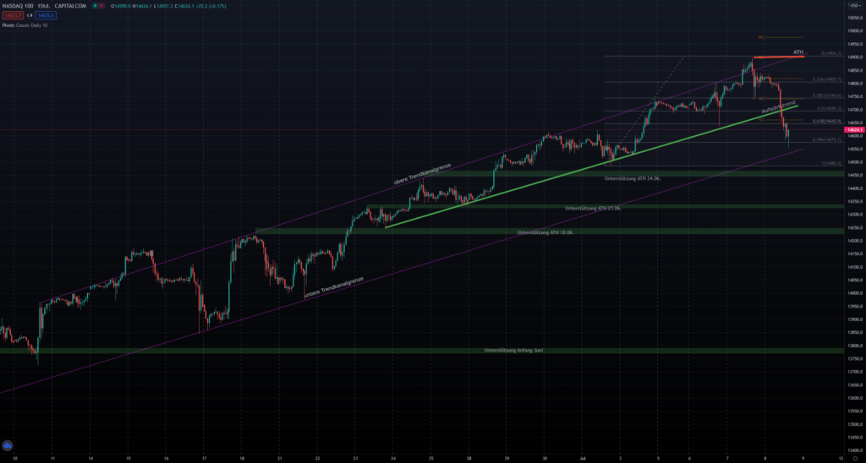The width and height of the screenshot is (866, 463).
Task: Select the red ATH resistance line
Action: pos(778,56)
